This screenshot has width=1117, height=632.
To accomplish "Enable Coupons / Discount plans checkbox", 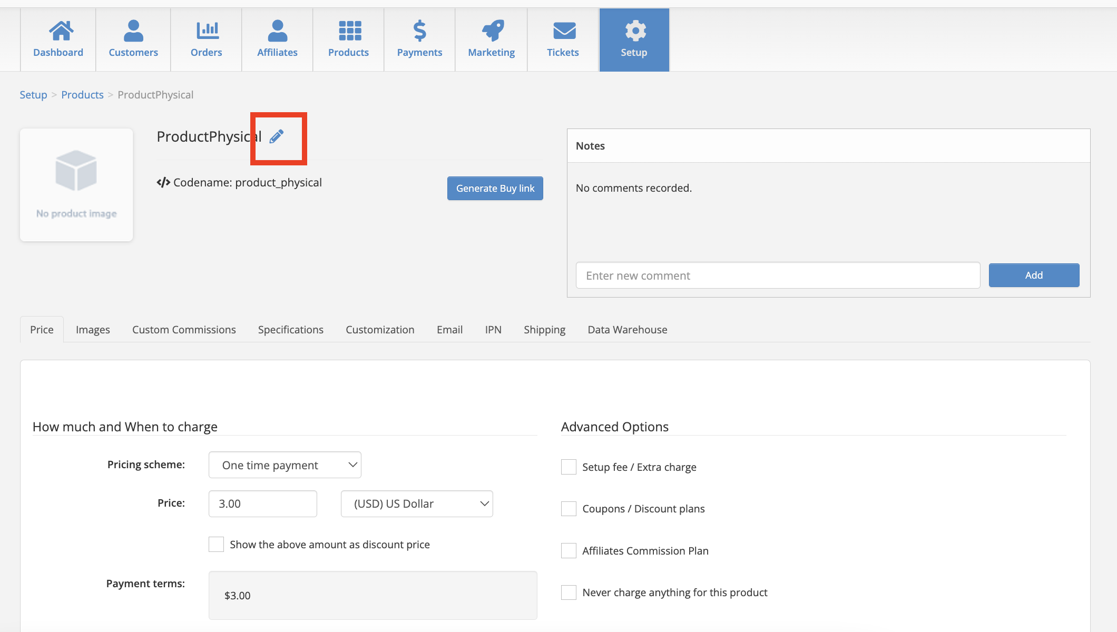I will tap(569, 508).
